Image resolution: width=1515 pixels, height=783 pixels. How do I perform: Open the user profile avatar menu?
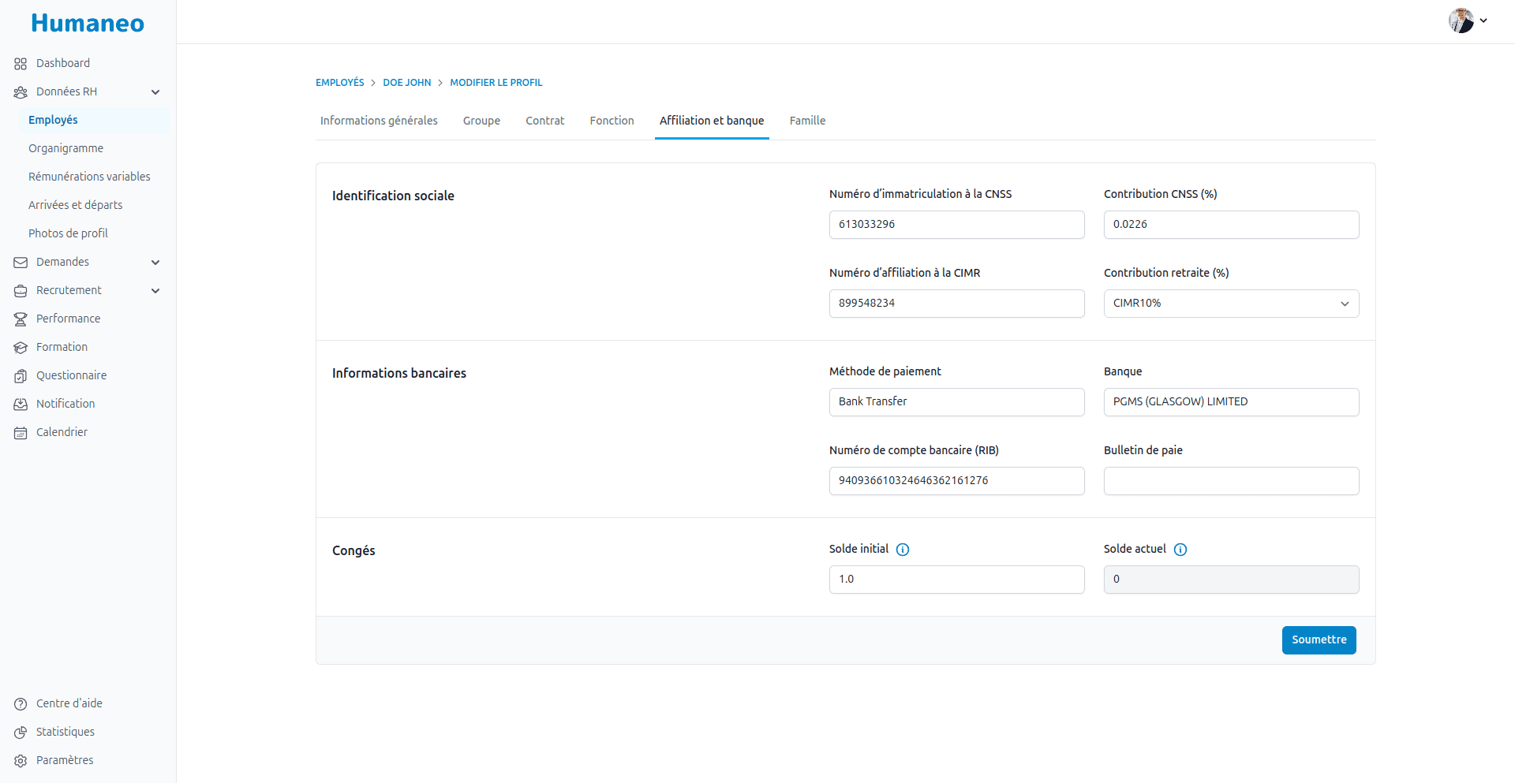click(x=1466, y=21)
